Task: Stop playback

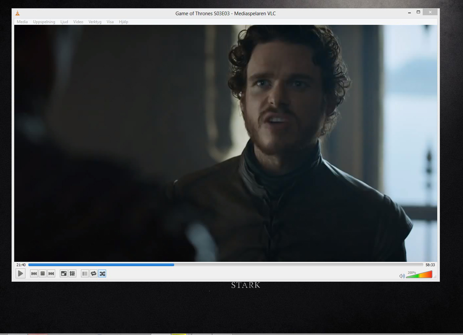Action: pyautogui.click(x=43, y=273)
